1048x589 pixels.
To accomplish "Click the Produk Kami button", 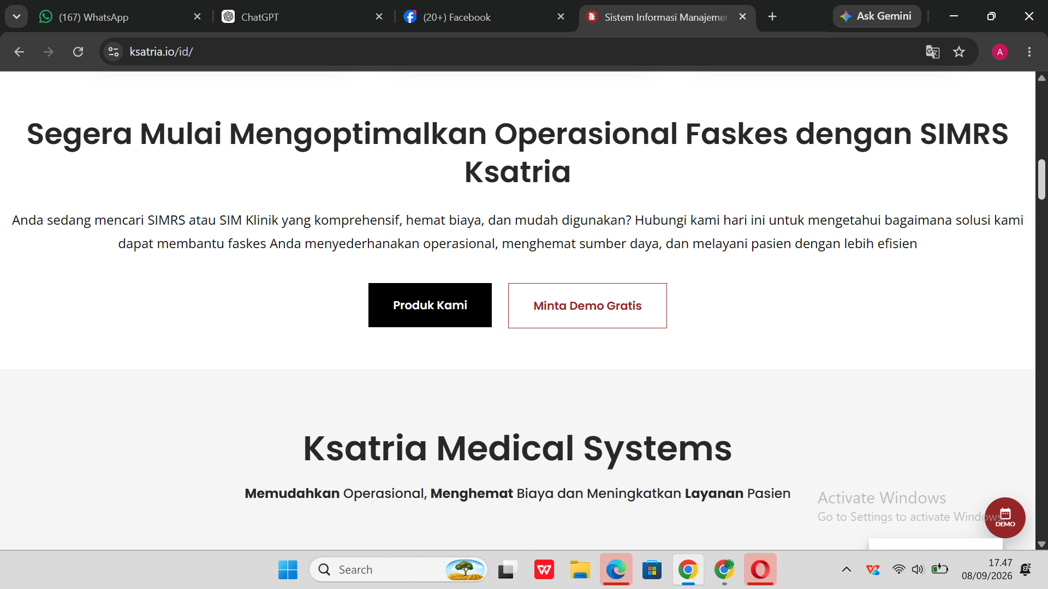I will 430,305.
